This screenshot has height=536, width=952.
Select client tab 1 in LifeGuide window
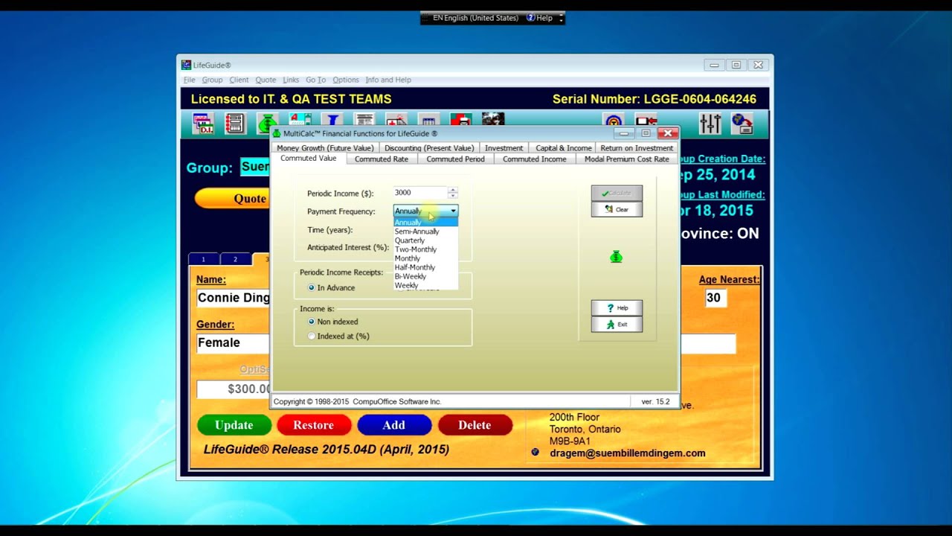click(204, 259)
